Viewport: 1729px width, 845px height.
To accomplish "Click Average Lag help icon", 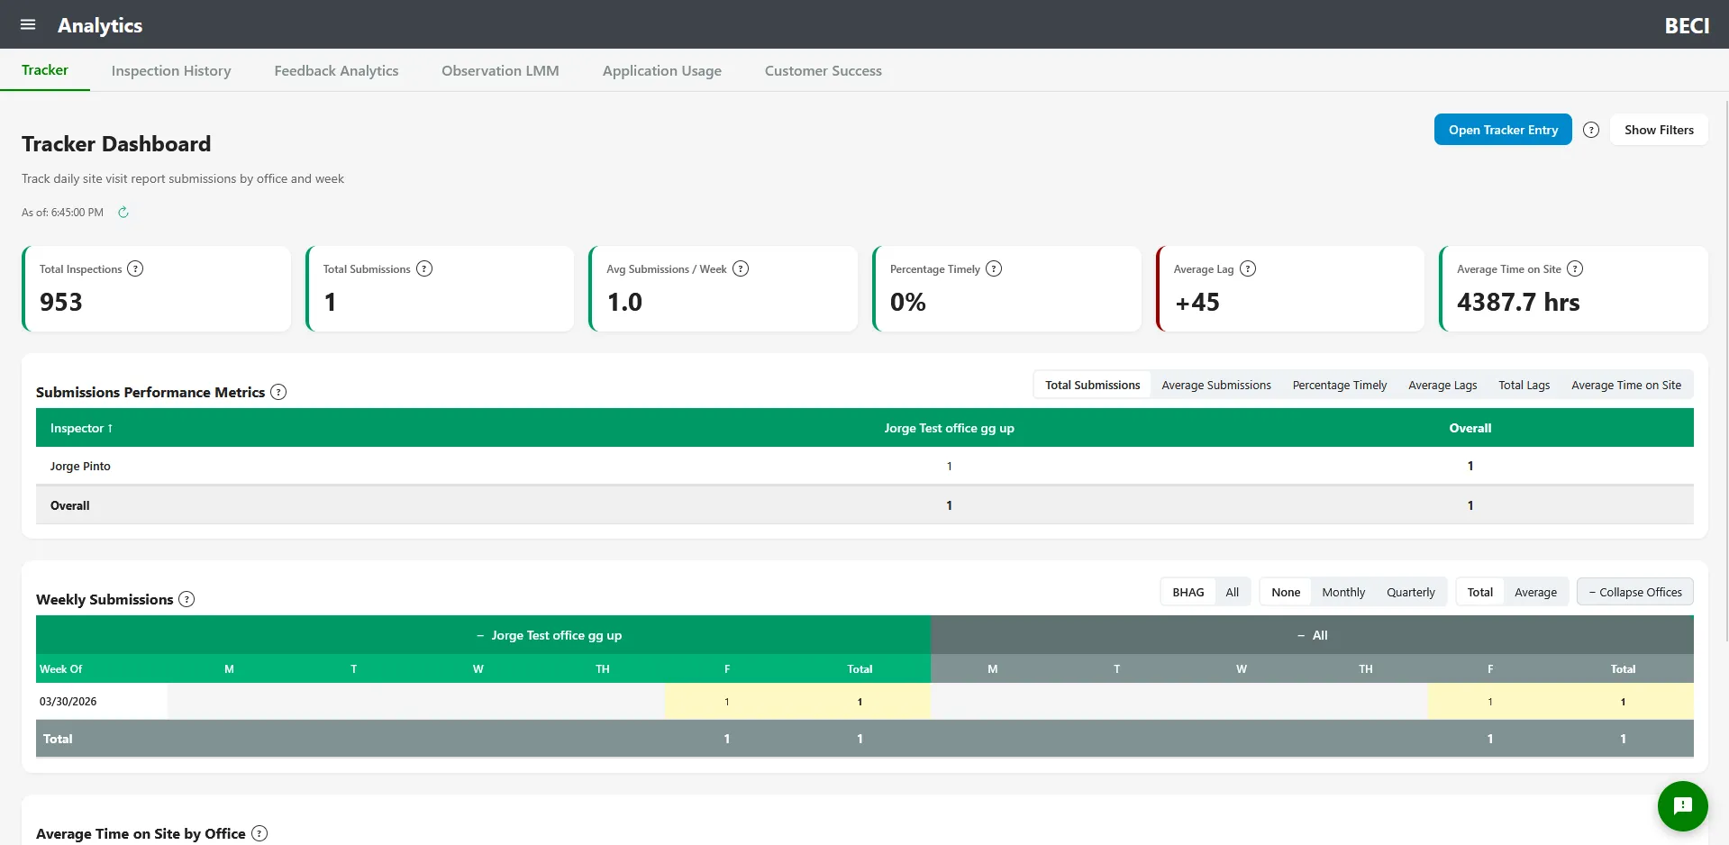I will 1248,268.
